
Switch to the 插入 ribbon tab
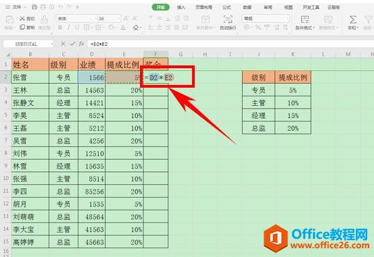tap(181, 7)
